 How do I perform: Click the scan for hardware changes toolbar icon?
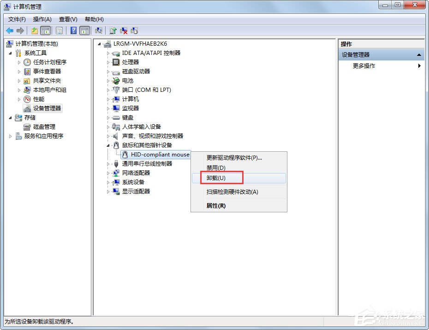tap(98, 30)
